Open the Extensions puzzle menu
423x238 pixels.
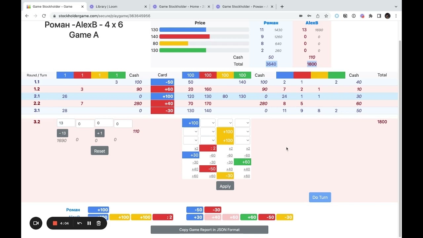[x=370, y=16]
